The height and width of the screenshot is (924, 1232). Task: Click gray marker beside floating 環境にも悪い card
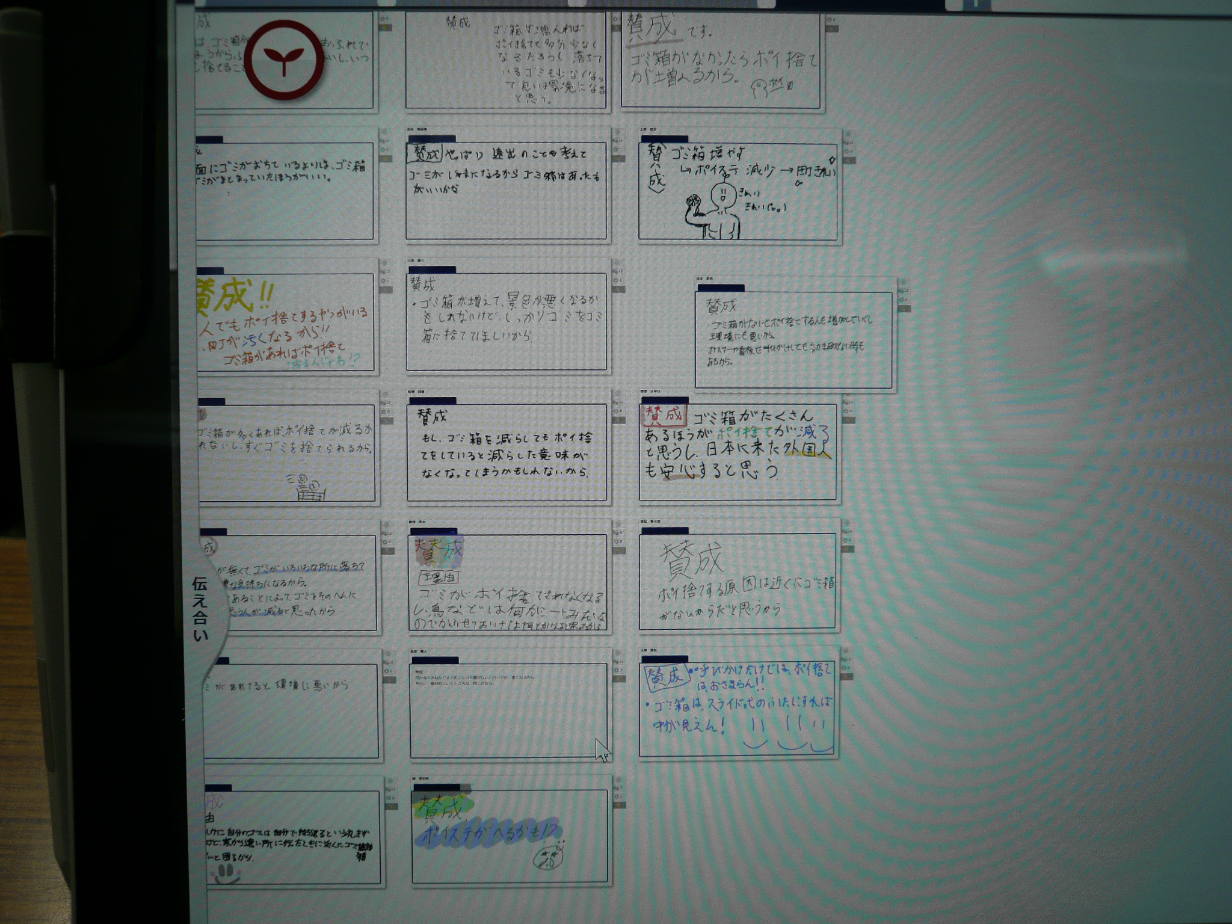pyautogui.click(x=904, y=309)
